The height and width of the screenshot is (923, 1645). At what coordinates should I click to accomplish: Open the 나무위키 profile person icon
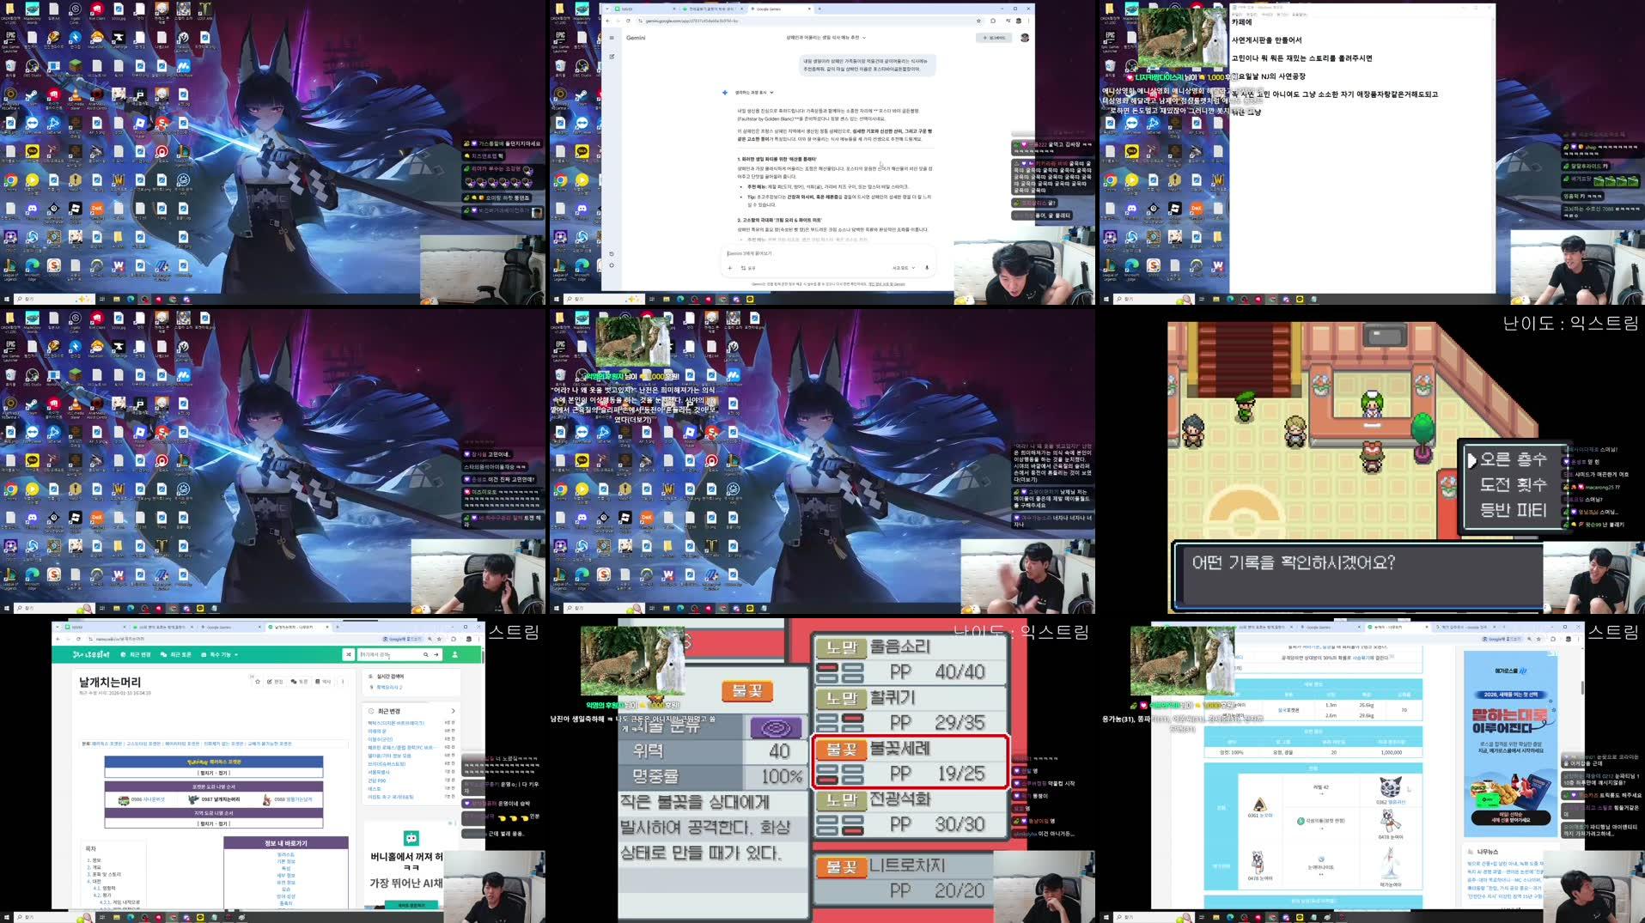coord(456,654)
